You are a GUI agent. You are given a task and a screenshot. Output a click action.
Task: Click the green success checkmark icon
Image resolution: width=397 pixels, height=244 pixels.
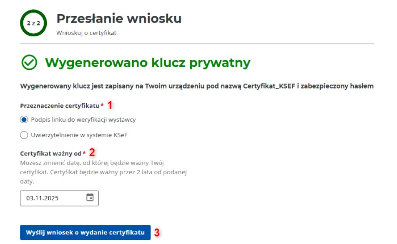[x=29, y=63]
